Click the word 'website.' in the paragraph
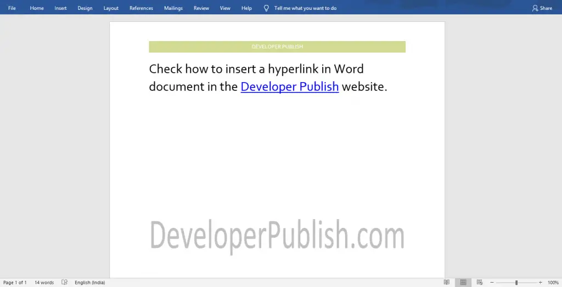This screenshot has width=562, height=287. pyautogui.click(x=364, y=87)
